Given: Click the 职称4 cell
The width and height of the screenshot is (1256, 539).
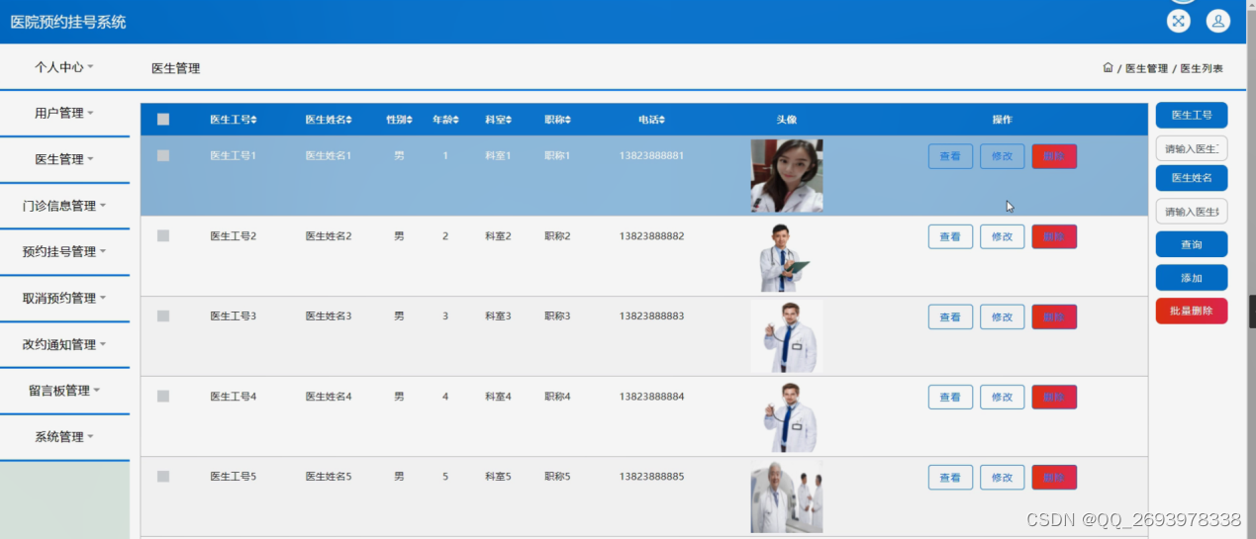Looking at the screenshot, I should 557,397.
